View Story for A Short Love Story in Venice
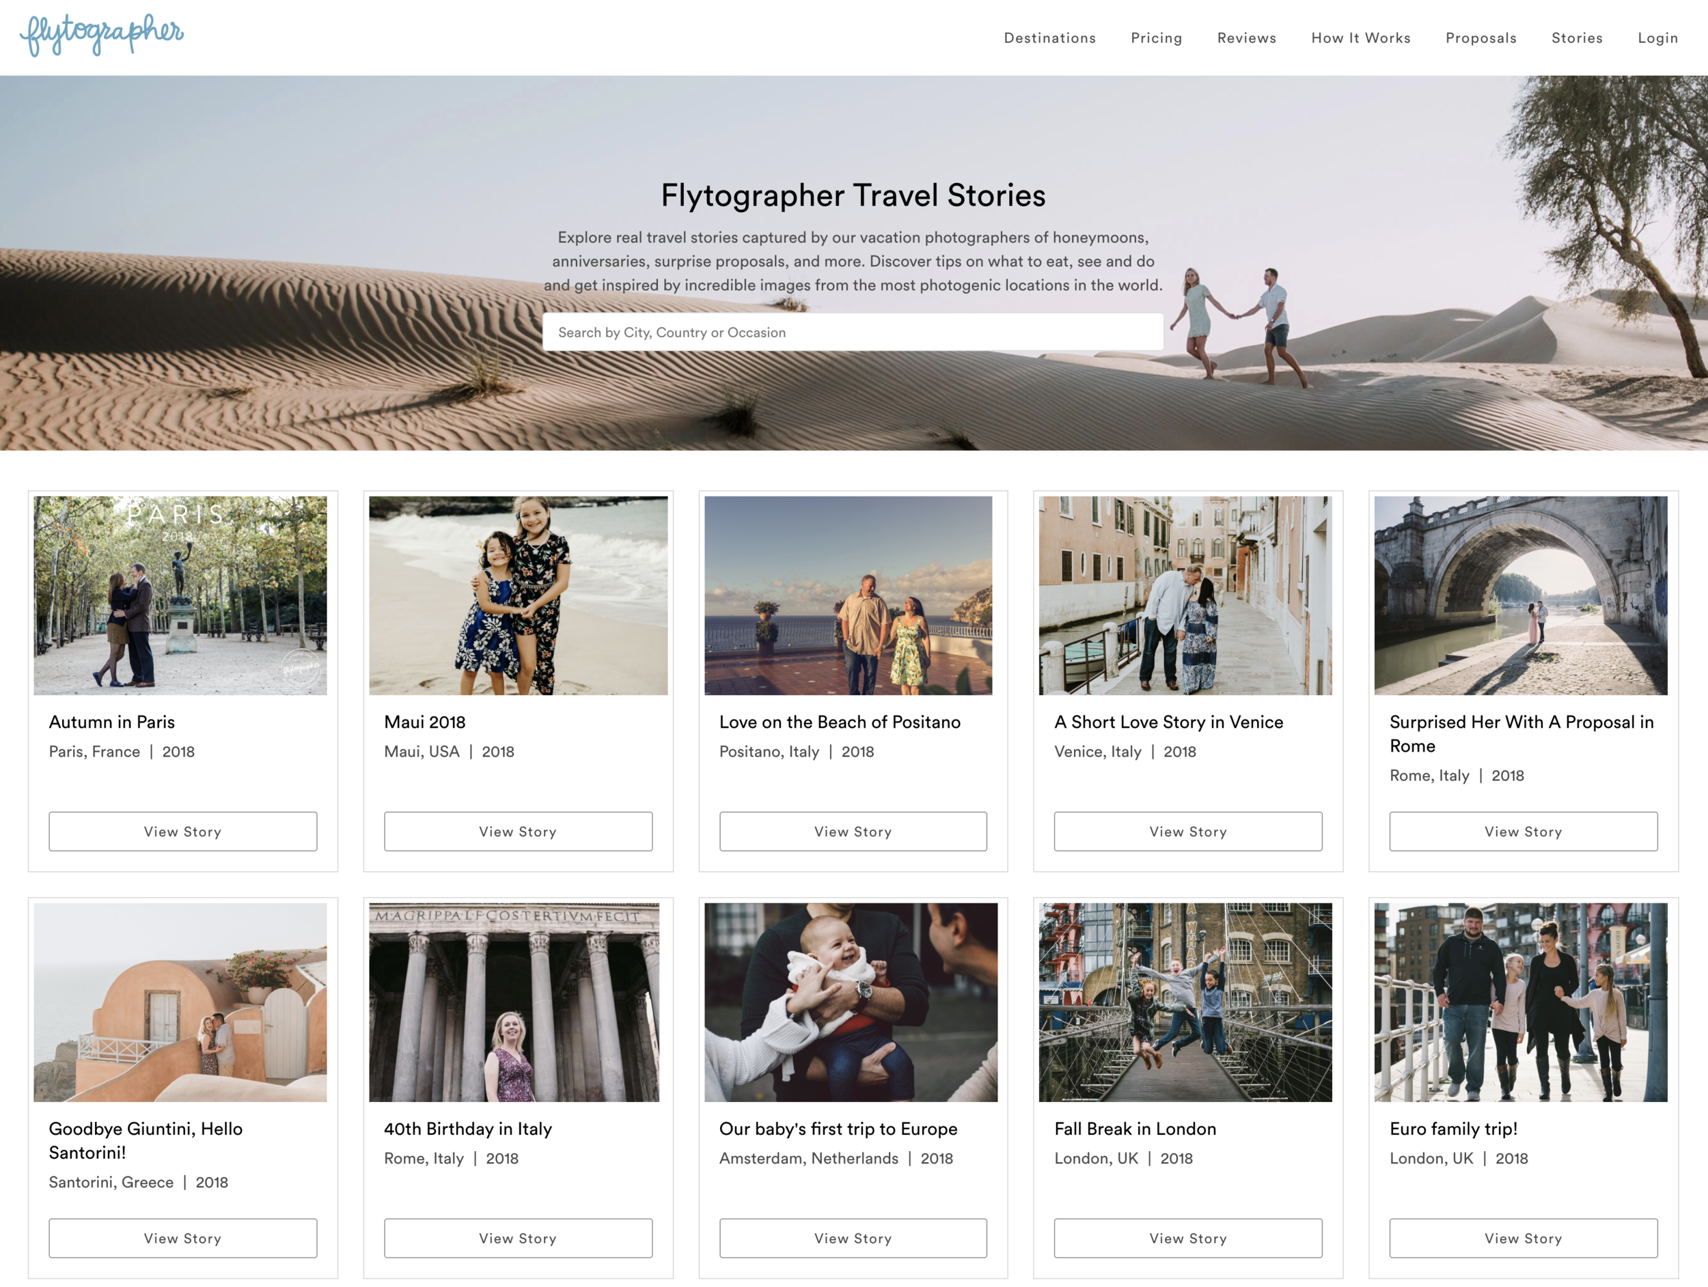Image resolution: width=1708 pixels, height=1287 pixels. point(1187,831)
